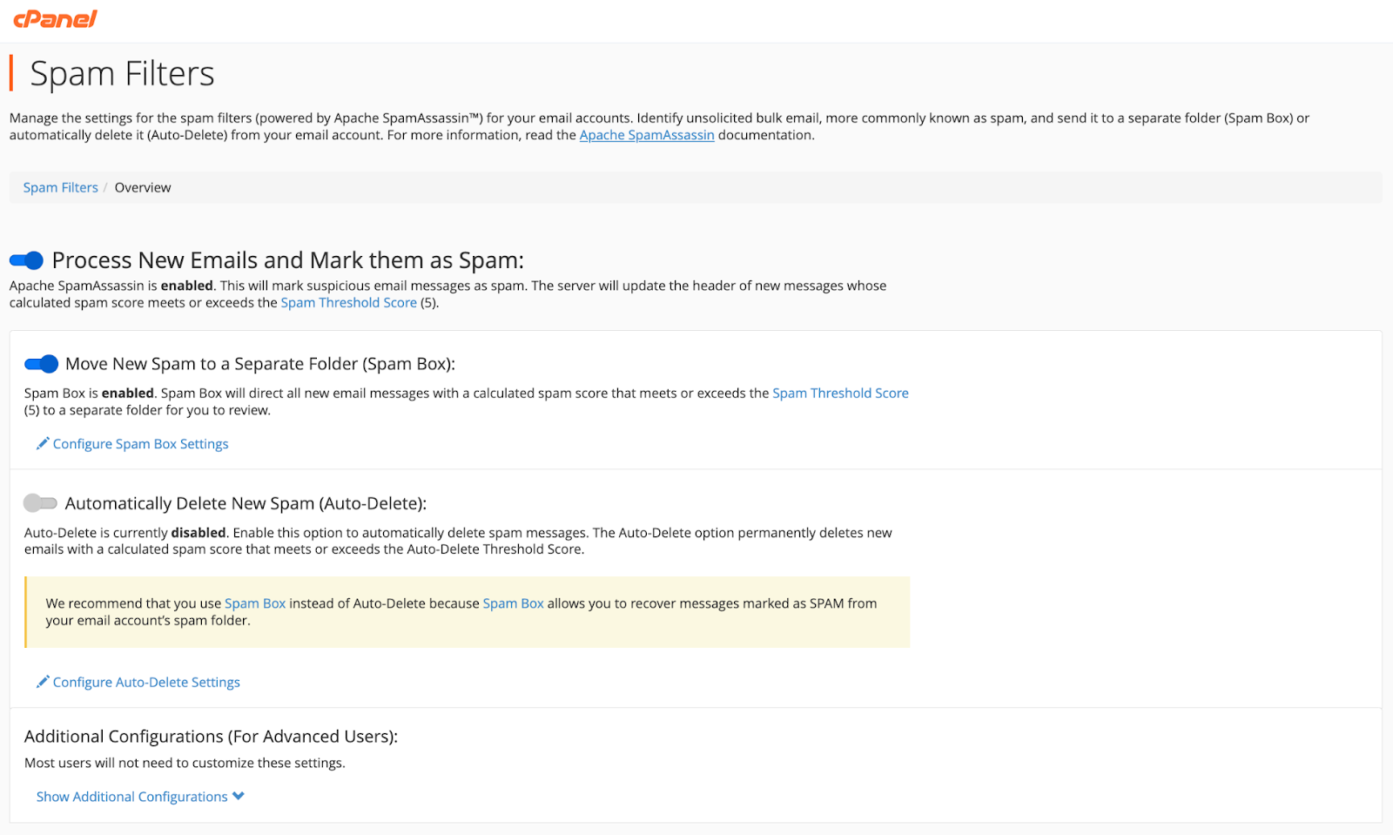Image resolution: width=1393 pixels, height=835 pixels.
Task: Click 'Automatically Delete New Spam (Auto-Delete):' heading
Action: click(246, 503)
